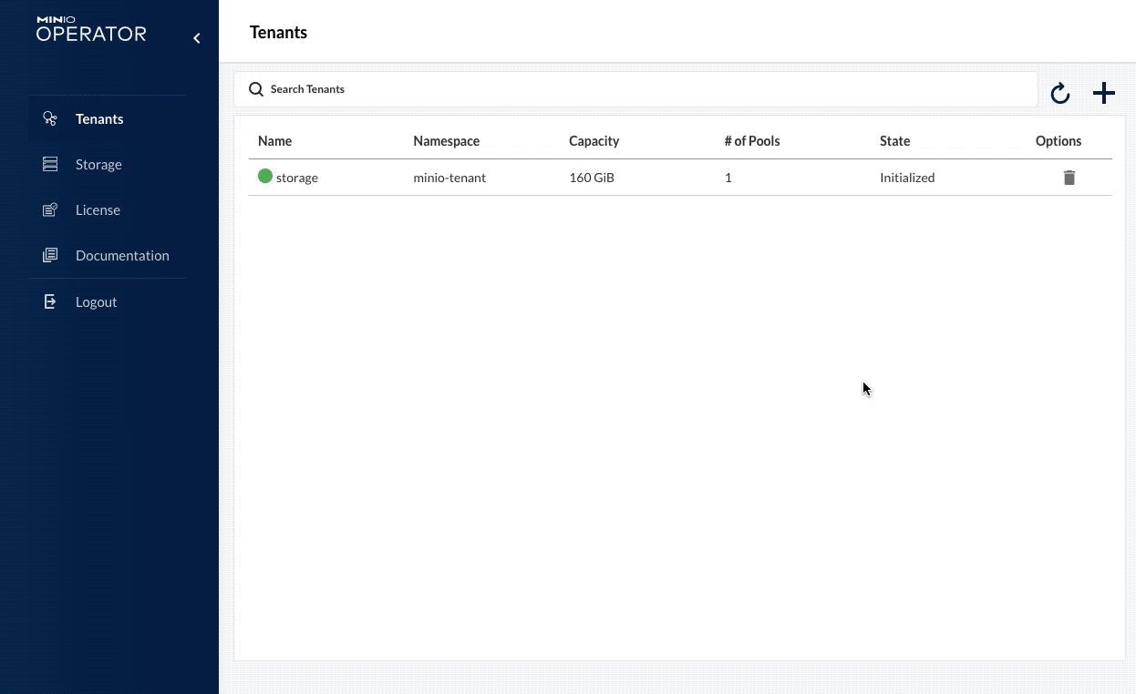1136x694 pixels.
Task: Delete the storage tenant via trash icon
Action: [1069, 178]
